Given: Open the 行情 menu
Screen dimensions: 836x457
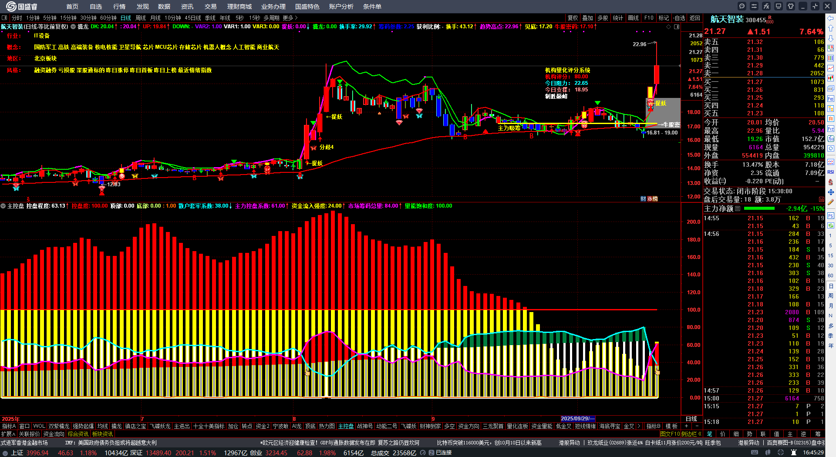Looking at the screenshot, I should [x=119, y=7].
